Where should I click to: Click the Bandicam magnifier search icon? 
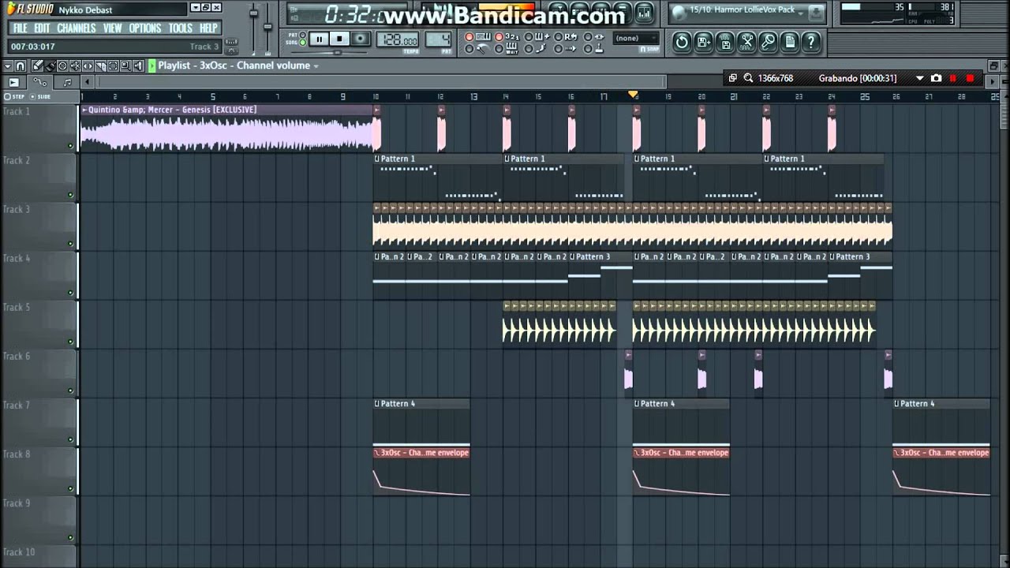point(748,78)
